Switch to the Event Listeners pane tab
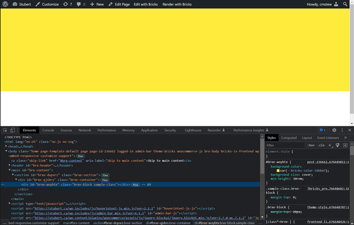Image resolution: width=354 pixels, height=225 pixels. [328, 138]
